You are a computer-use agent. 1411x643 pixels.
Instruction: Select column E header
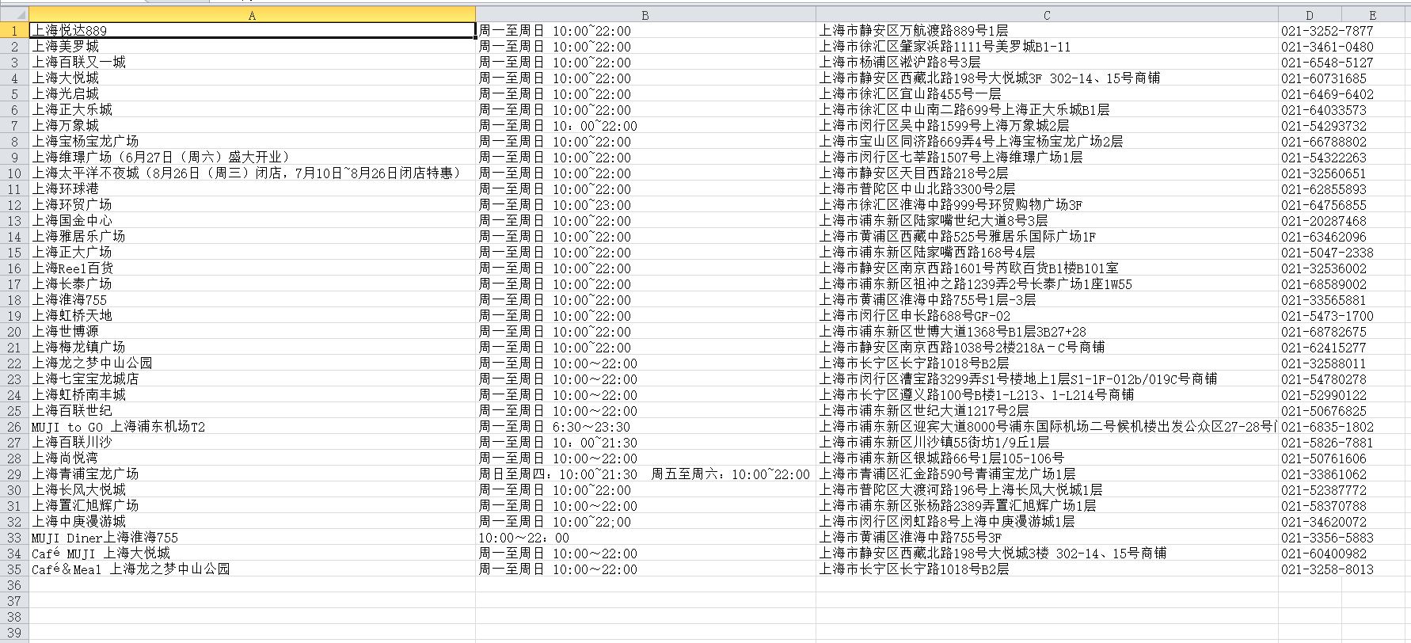pos(1373,15)
